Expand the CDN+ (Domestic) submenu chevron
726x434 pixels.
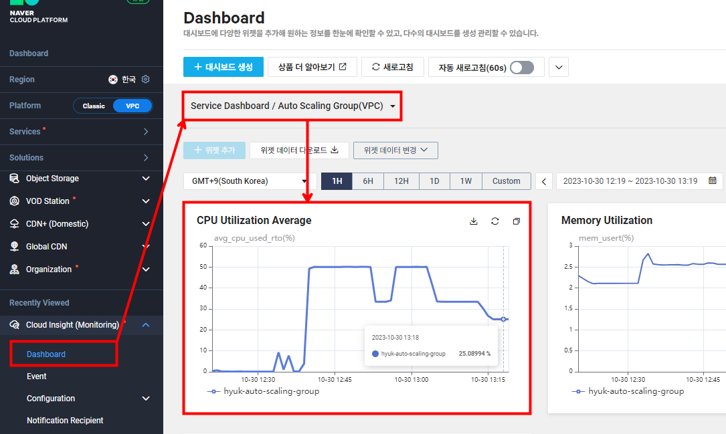pos(146,224)
